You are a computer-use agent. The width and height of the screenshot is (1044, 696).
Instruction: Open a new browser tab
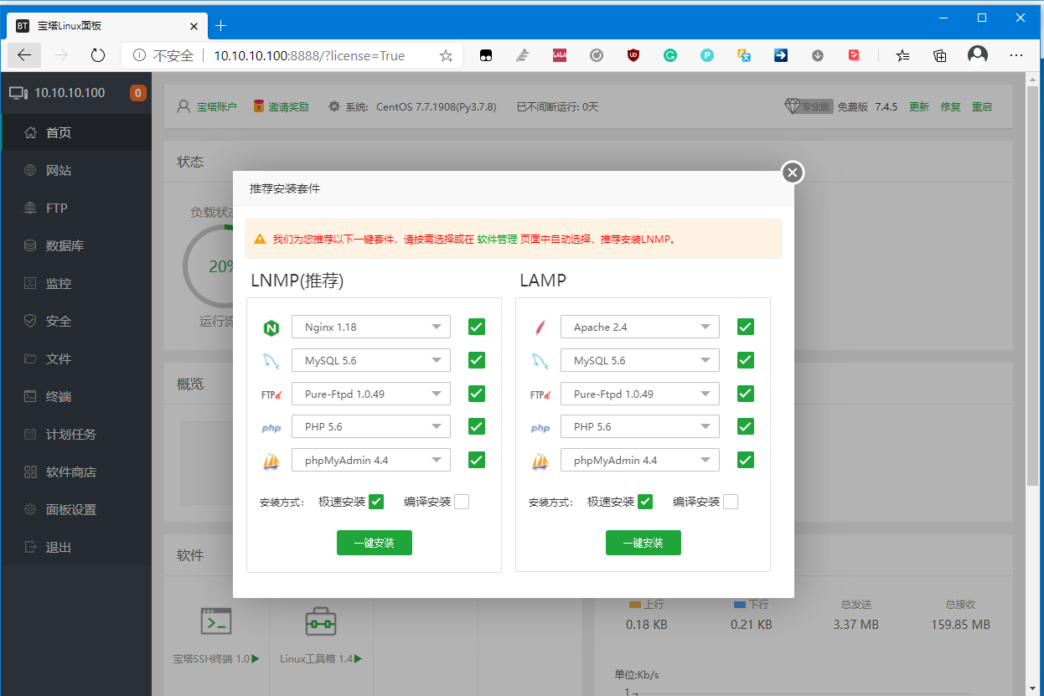pos(221,26)
